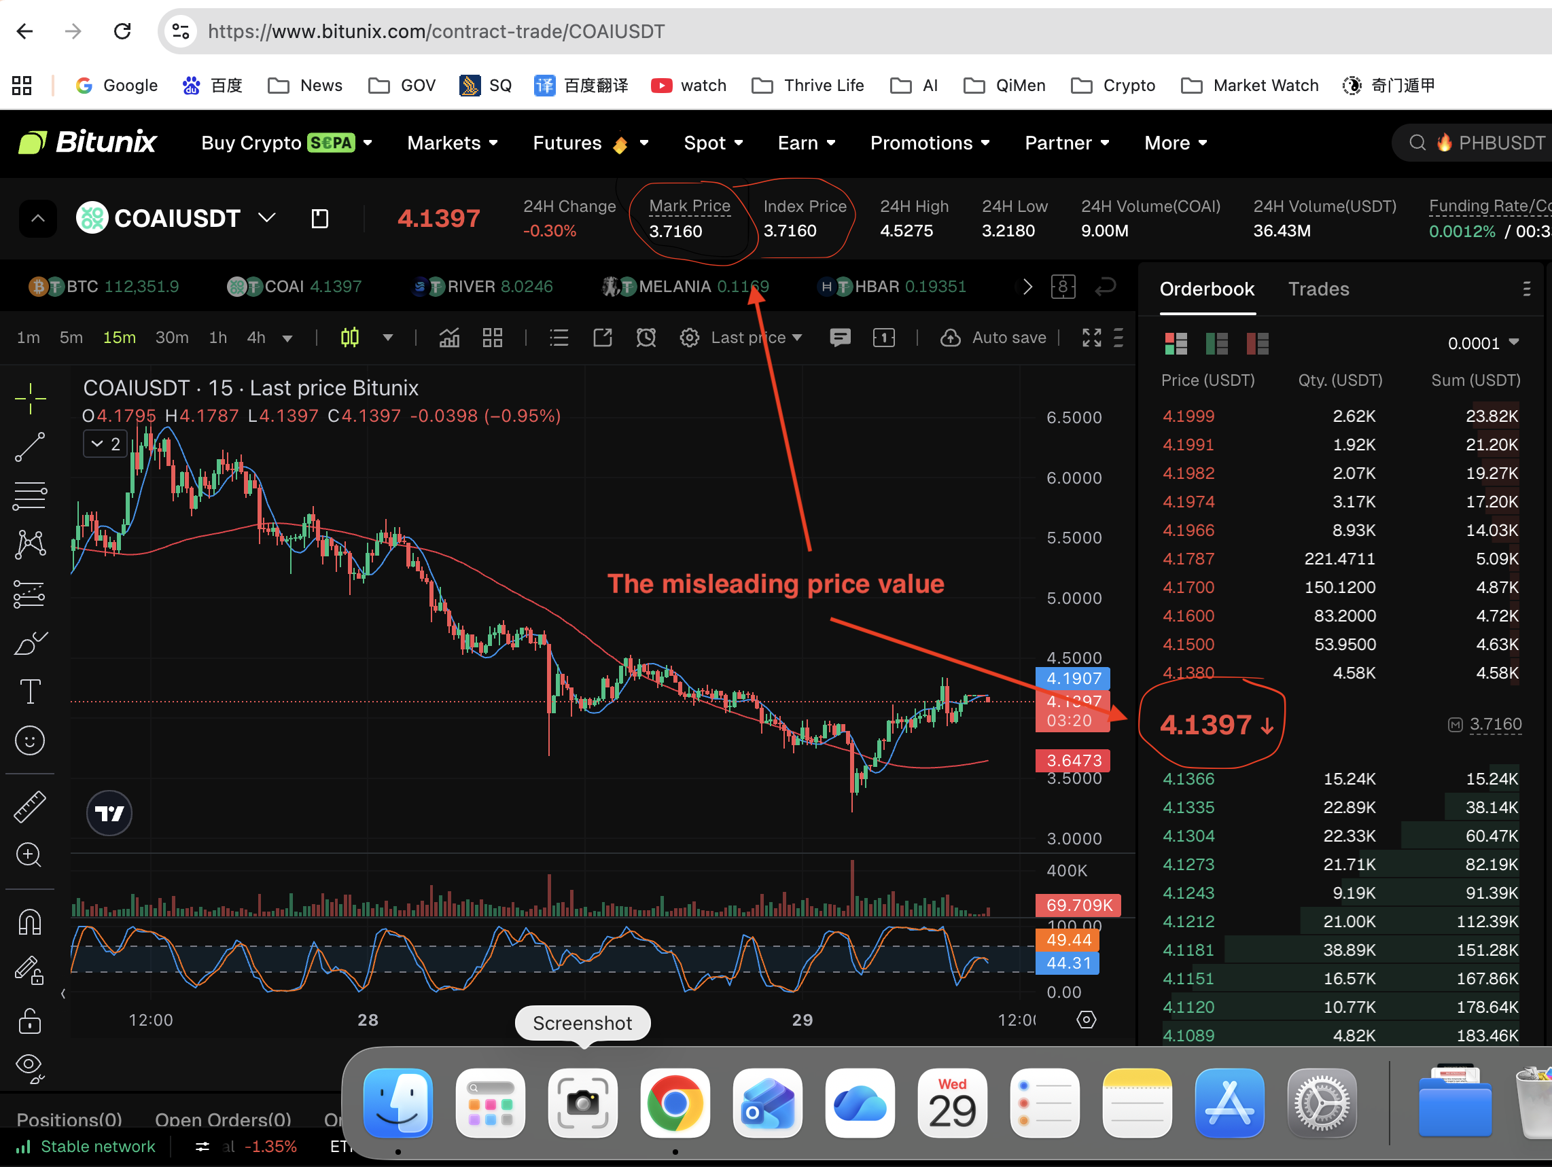
Task: Click the BTC ticker in the watchlist bar
Action: (104, 286)
